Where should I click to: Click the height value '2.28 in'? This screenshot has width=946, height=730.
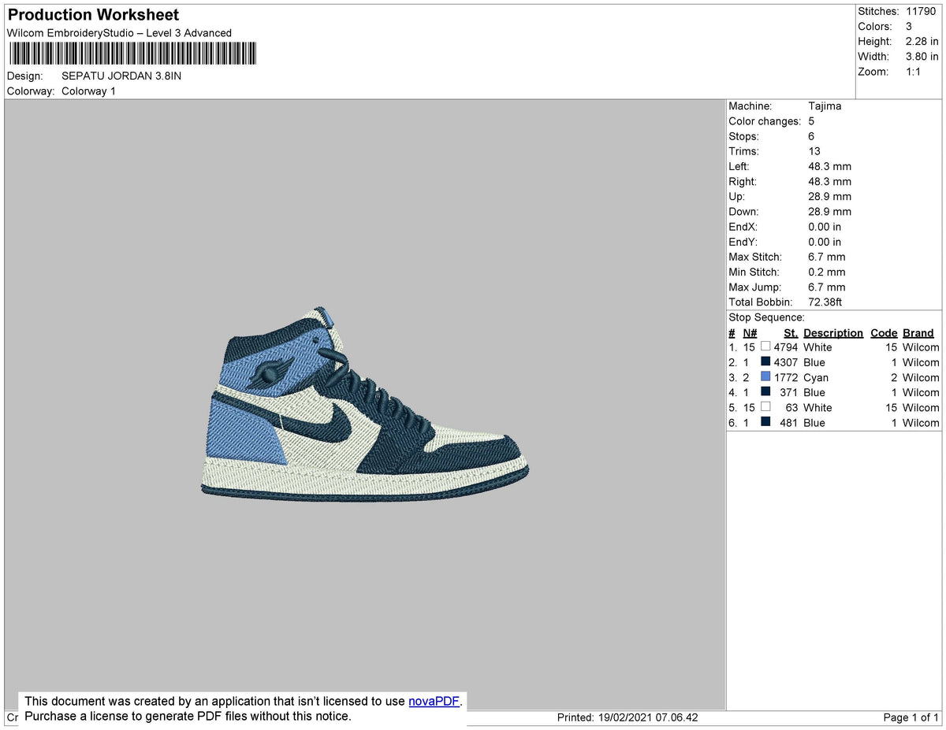click(x=921, y=41)
